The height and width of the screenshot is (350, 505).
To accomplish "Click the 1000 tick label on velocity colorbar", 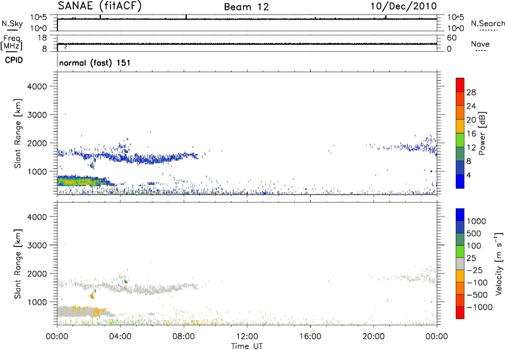I will [x=477, y=221].
